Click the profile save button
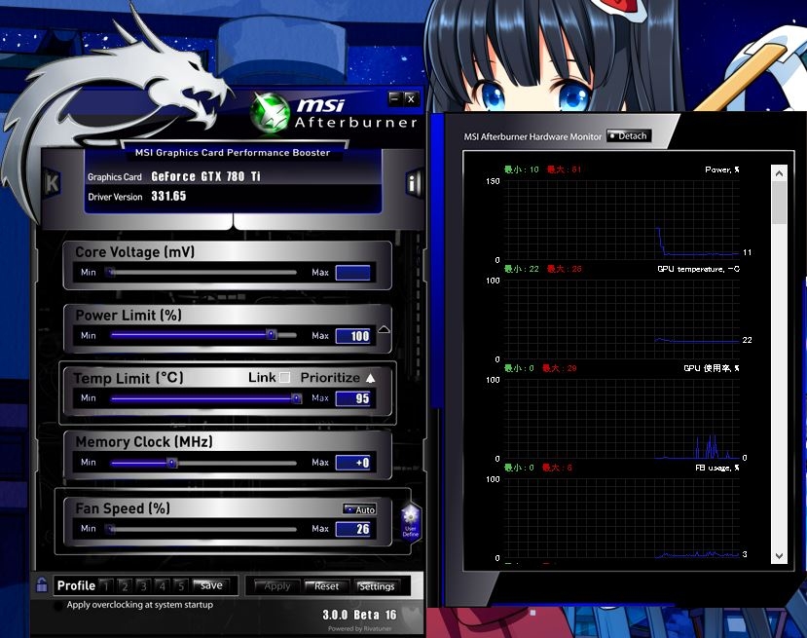The image size is (807, 638). click(x=211, y=585)
